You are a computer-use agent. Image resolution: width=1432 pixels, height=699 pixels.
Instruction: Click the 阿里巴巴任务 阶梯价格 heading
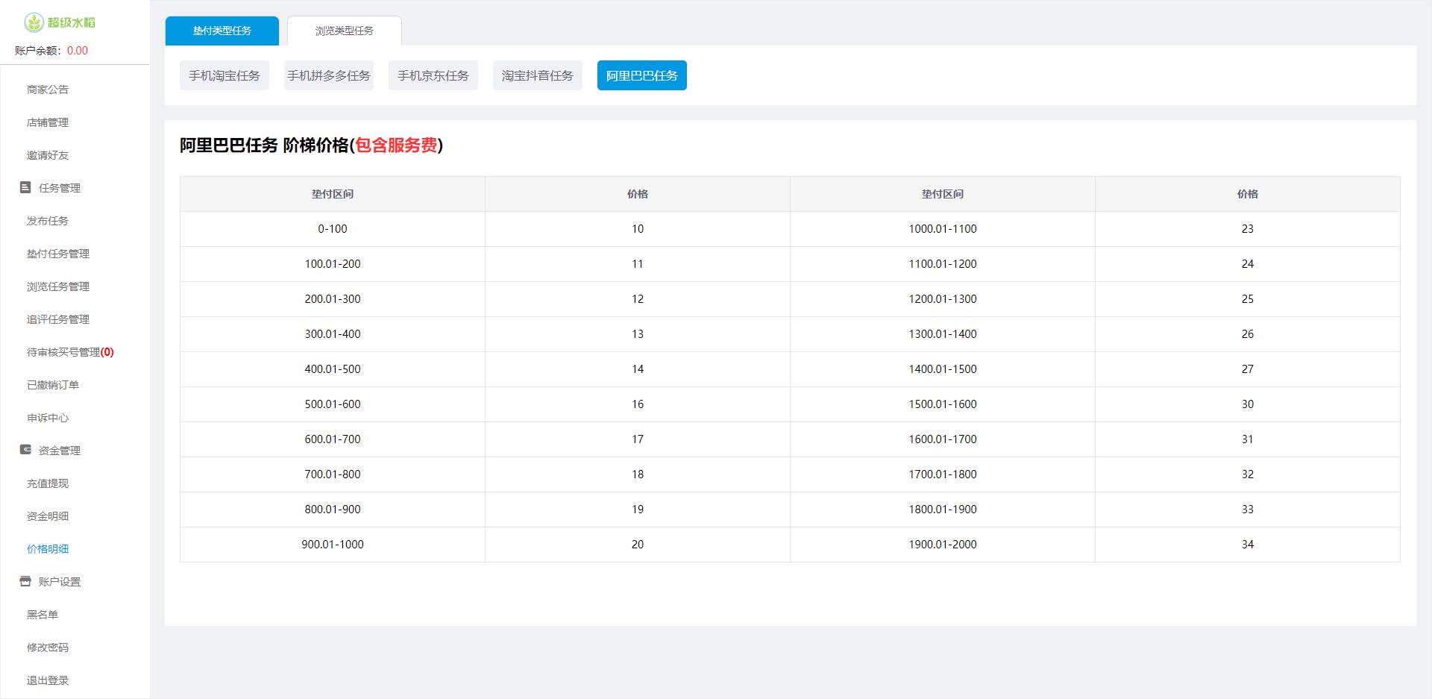(312, 145)
